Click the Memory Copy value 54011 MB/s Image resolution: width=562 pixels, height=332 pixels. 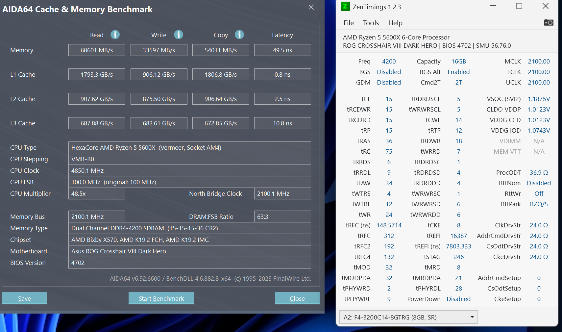[x=221, y=50]
